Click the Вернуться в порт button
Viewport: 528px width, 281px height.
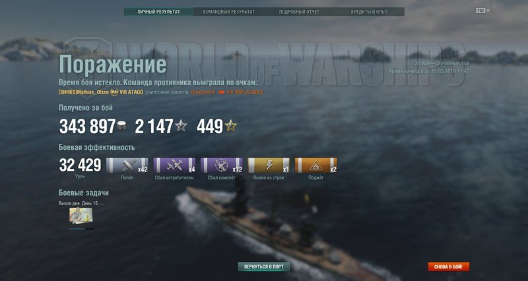[264, 266]
